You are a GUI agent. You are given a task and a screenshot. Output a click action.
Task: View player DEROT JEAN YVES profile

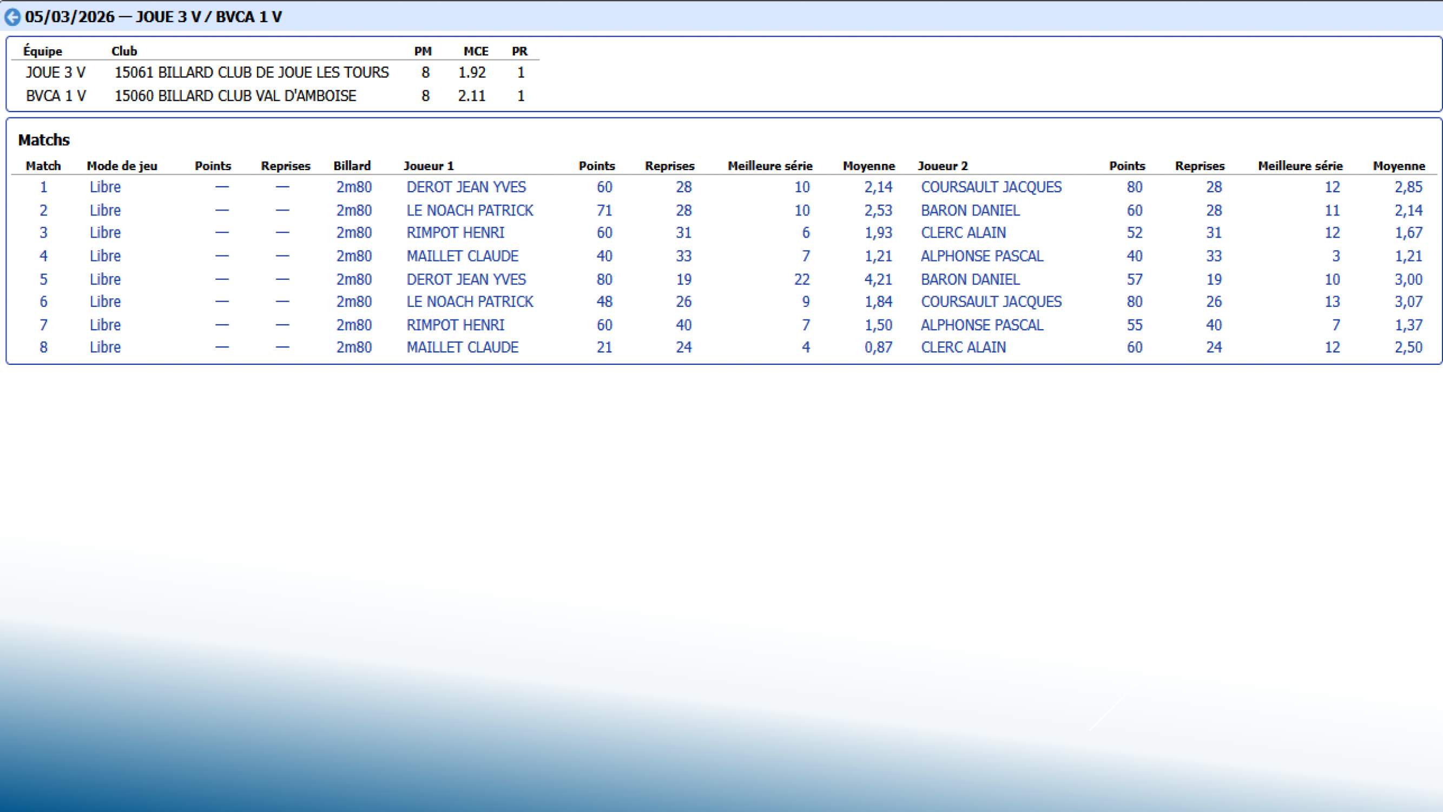pyautogui.click(x=466, y=187)
